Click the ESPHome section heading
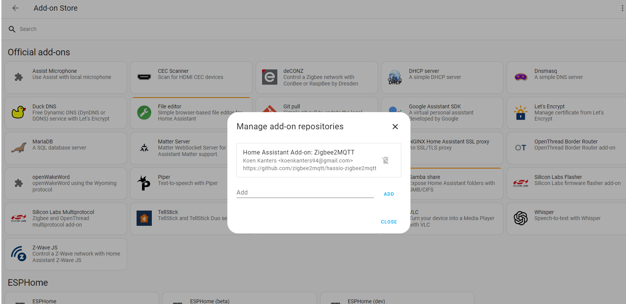626x304 pixels. (28, 283)
